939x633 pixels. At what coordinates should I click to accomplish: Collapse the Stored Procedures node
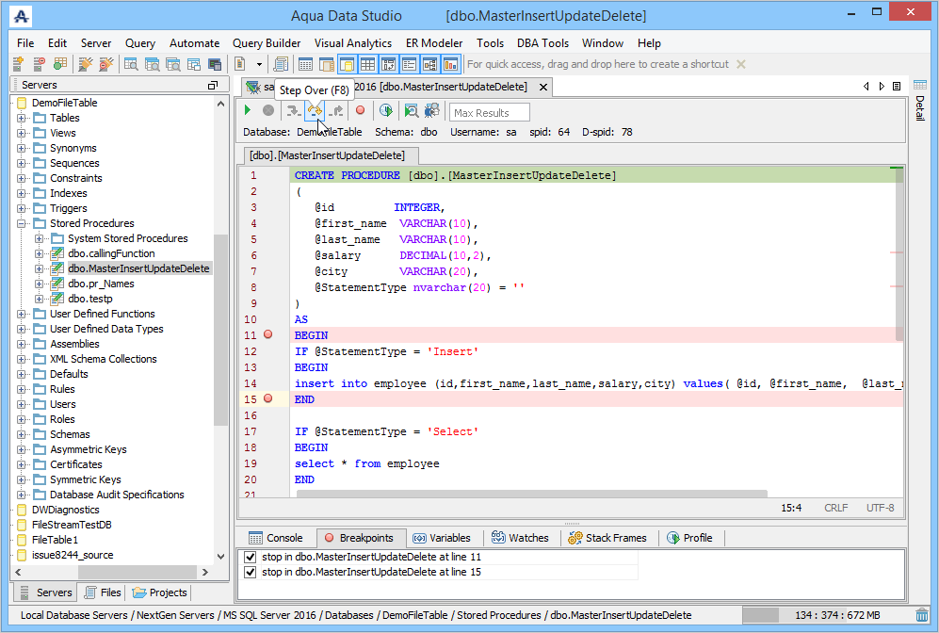click(22, 223)
